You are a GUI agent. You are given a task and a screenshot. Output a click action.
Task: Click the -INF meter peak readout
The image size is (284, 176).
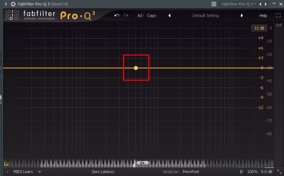click(x=279, y=25)
